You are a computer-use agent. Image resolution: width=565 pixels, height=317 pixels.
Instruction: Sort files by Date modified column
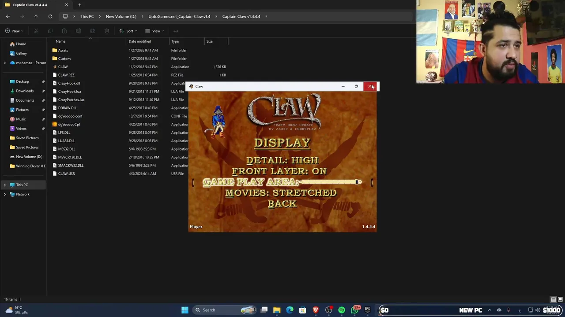tap(140, 41)
